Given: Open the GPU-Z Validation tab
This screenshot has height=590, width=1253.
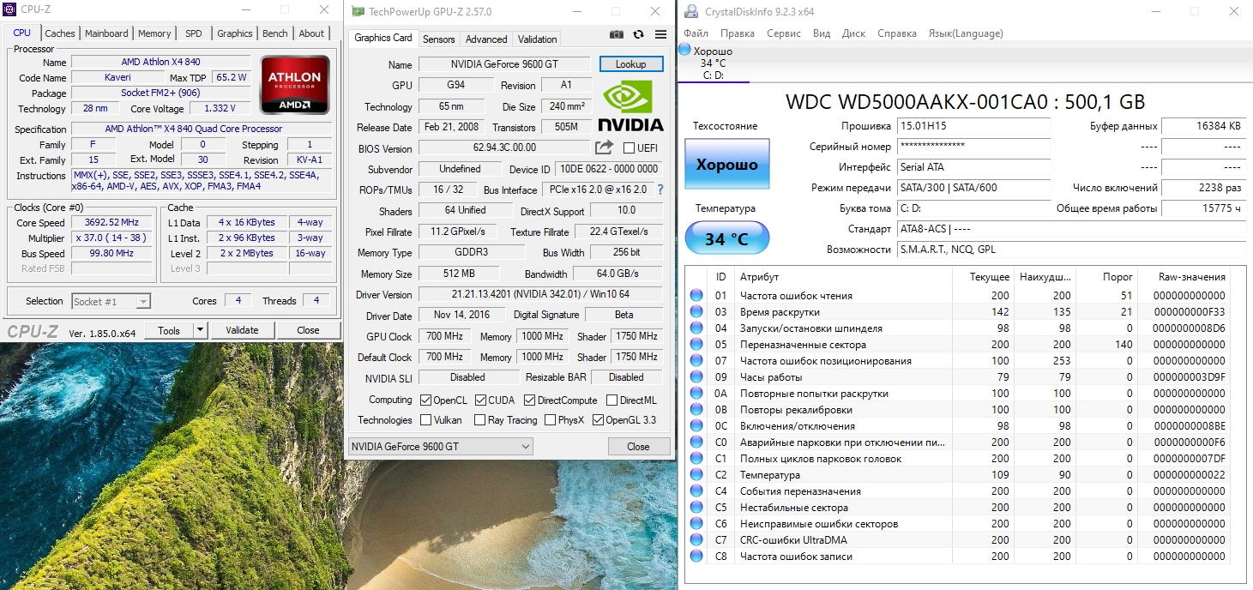Looking at the screenshot, I should pyautogui.click(x=538, y=39).
